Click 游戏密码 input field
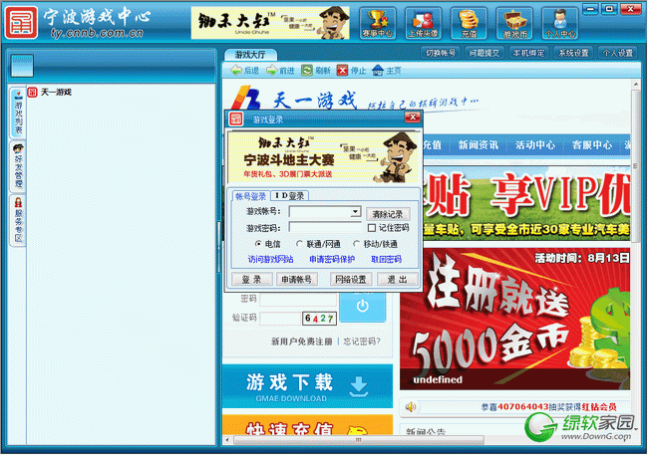Screen dimensions: 648x455 coord(325,227)
